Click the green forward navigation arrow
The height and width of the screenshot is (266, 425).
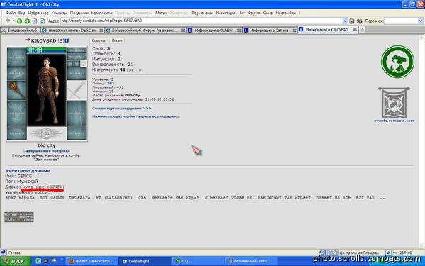[27, 21]
